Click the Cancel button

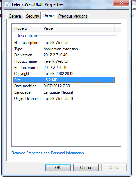pyautogui.click(x=86, y=168)
